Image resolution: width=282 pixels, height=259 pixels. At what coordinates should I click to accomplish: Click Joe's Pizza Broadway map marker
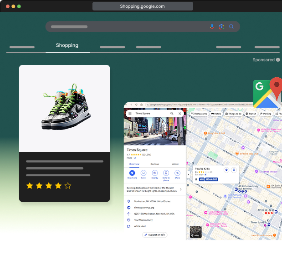click(274, 235)
